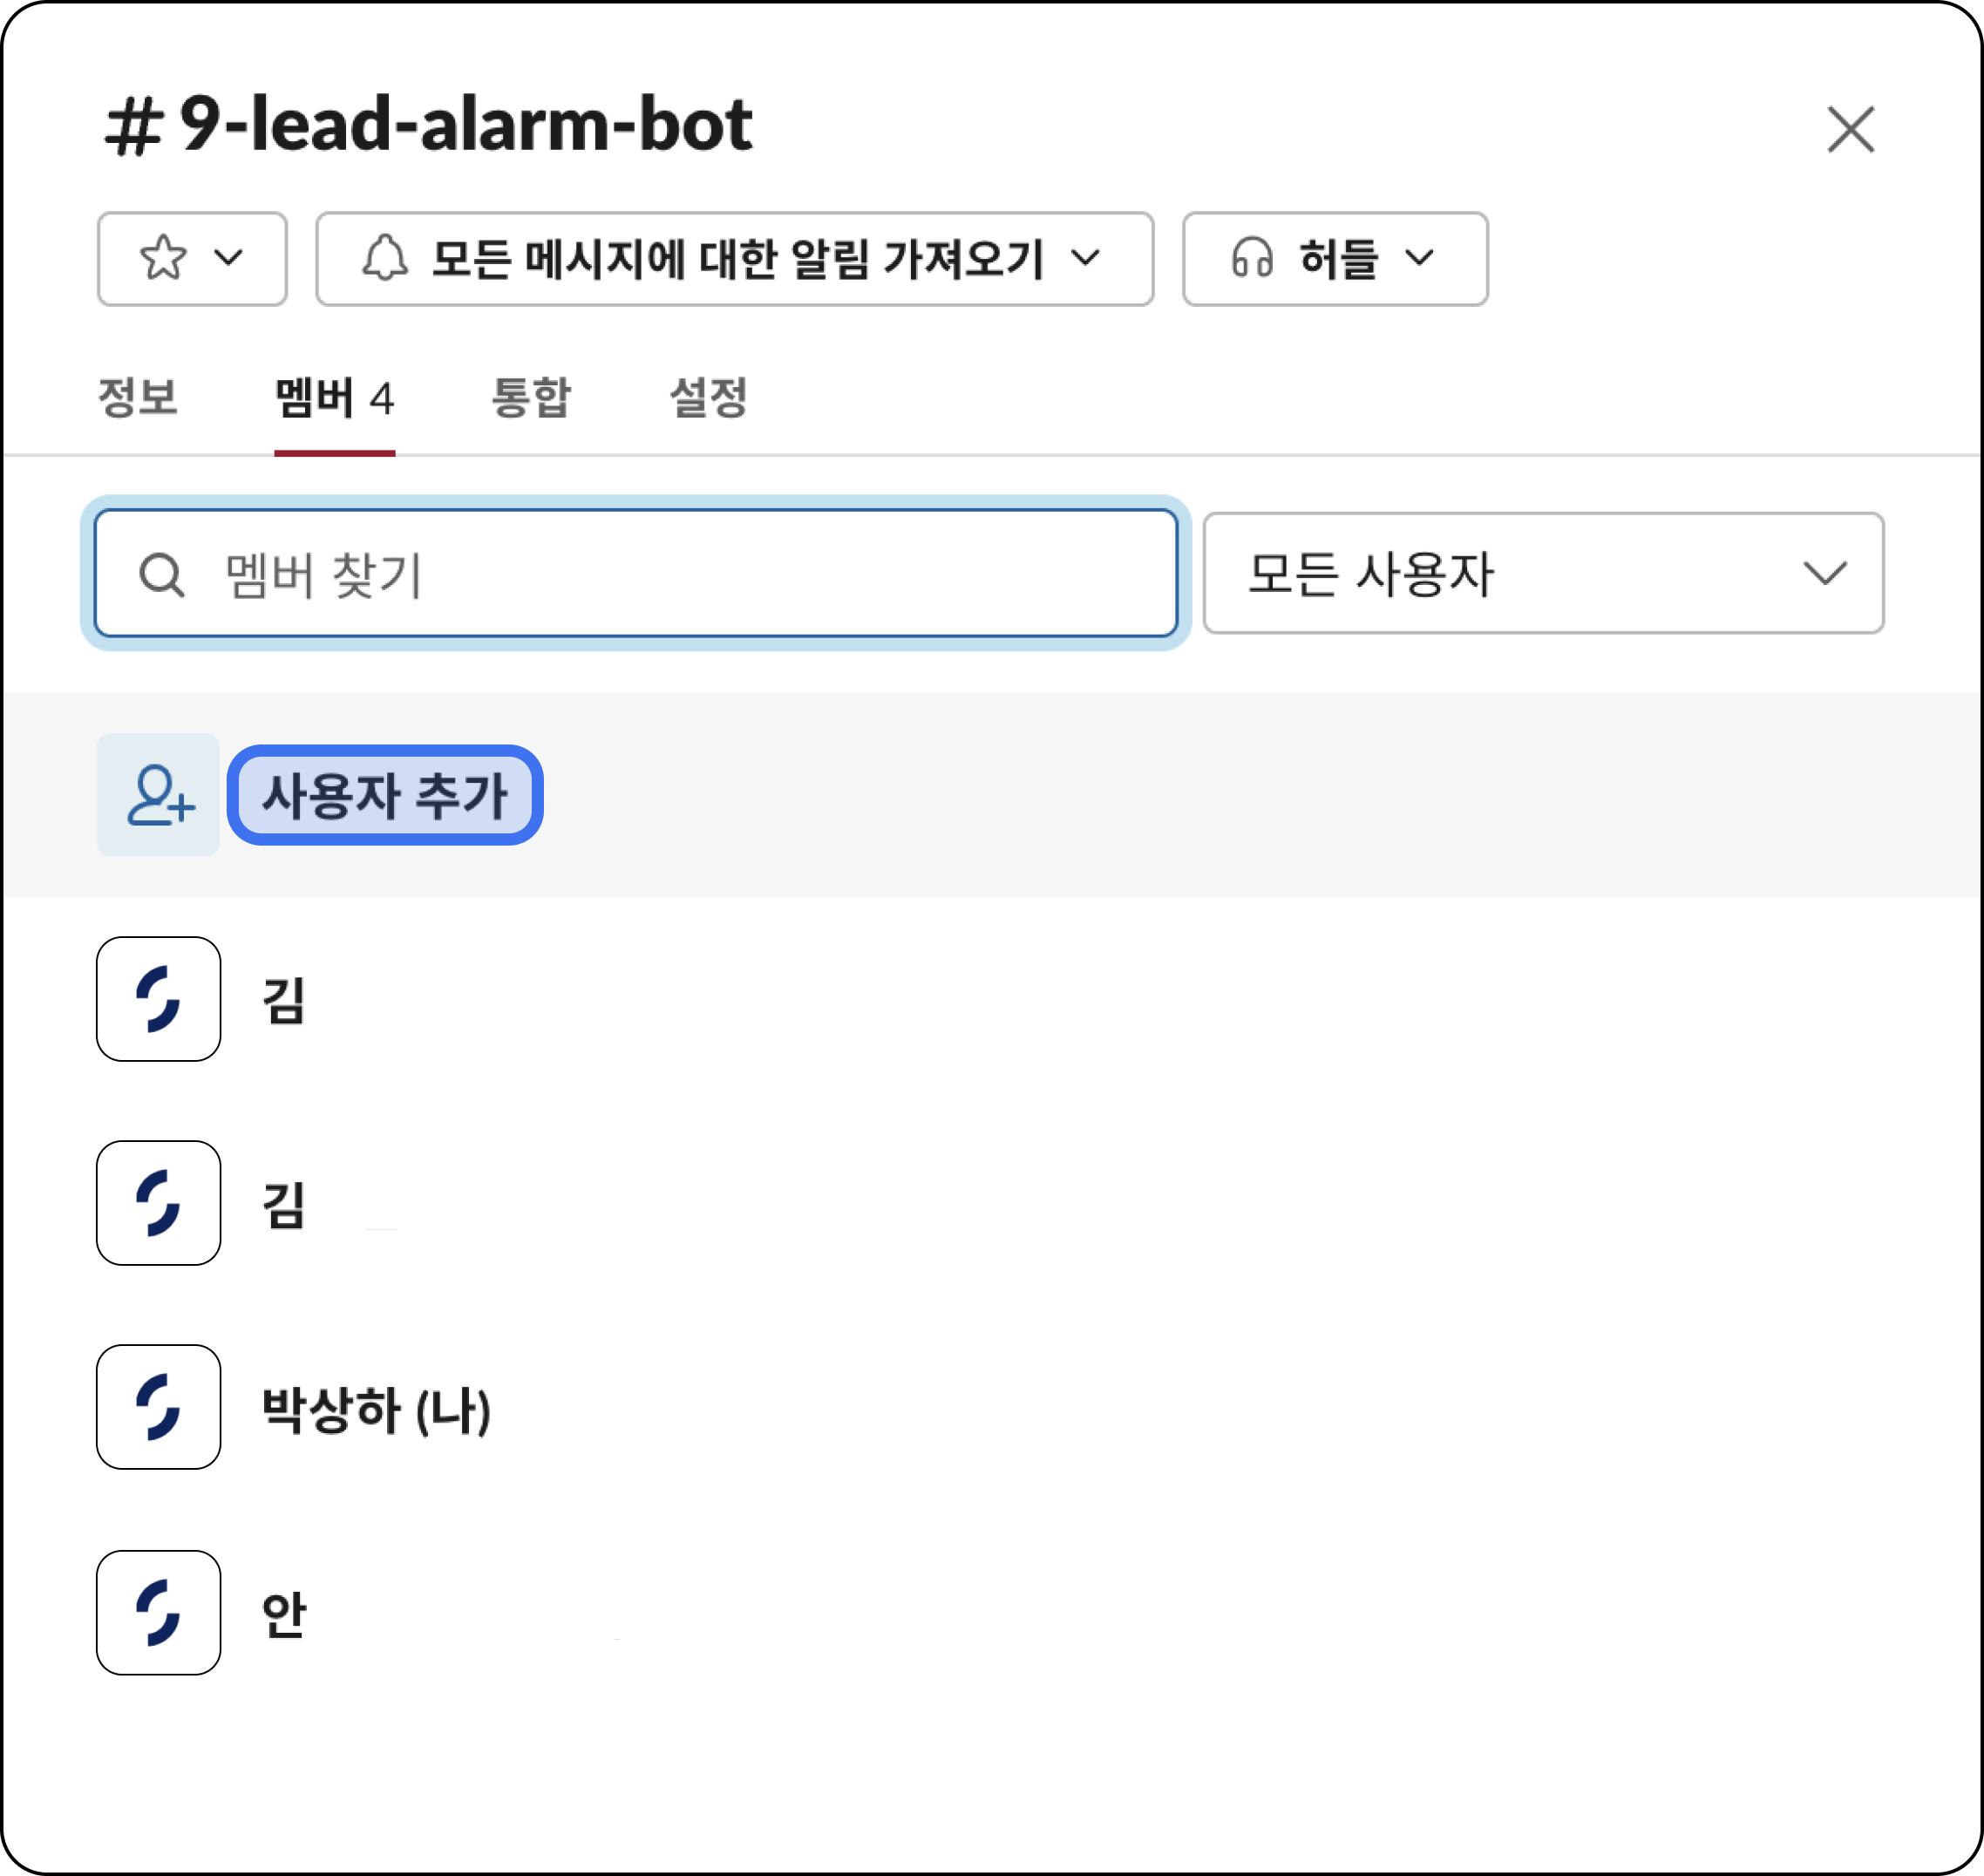Click the headphones huddle icon
1984x1876 pixels.
pyautogui.click(x=1253, y=259)
